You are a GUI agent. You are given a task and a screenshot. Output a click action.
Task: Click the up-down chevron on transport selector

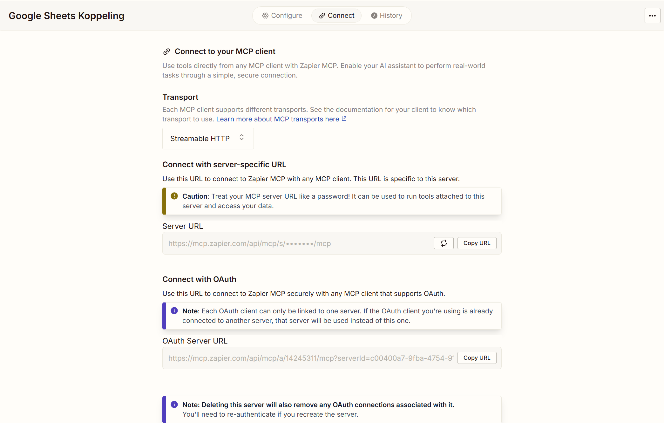pyautogui.click(x=241, y=137)
